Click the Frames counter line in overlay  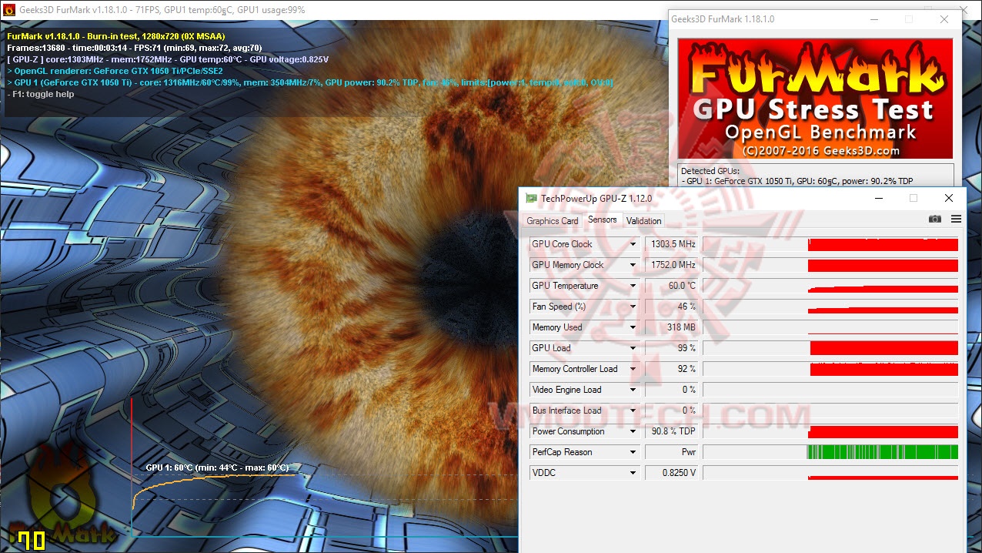(134, 48)
